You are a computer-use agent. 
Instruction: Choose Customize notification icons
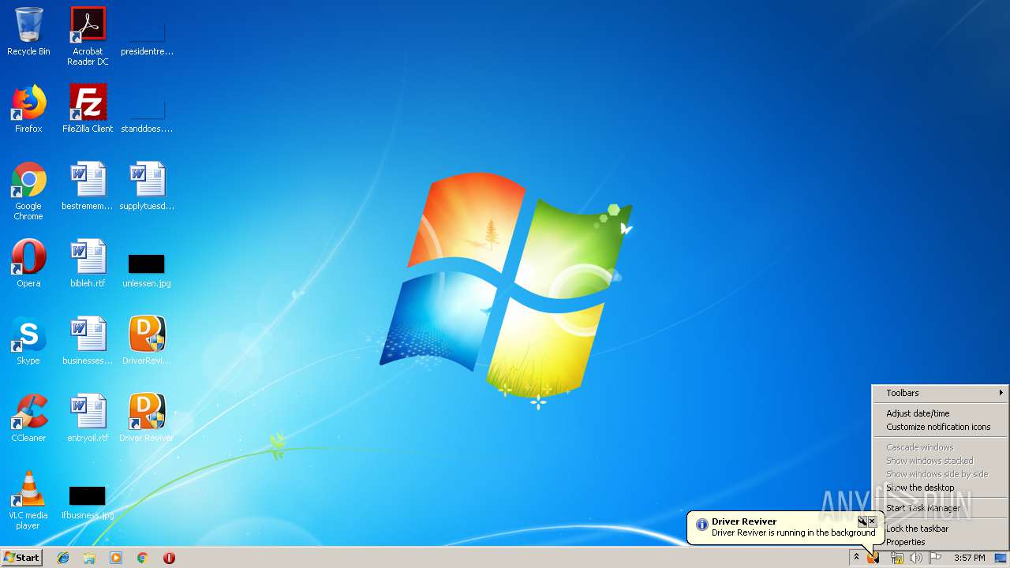pos(940,427)
